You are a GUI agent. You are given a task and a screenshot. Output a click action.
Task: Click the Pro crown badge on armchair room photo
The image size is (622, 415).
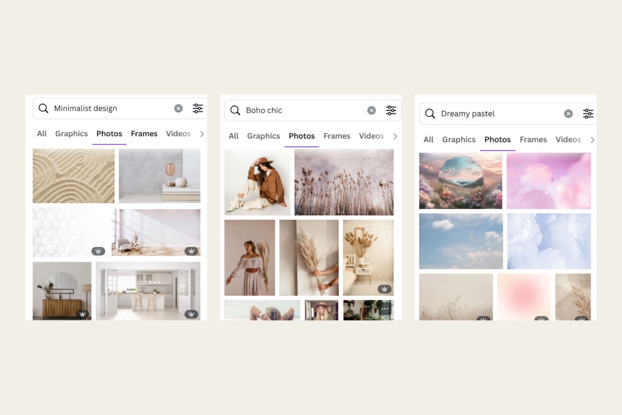(191, 251)
